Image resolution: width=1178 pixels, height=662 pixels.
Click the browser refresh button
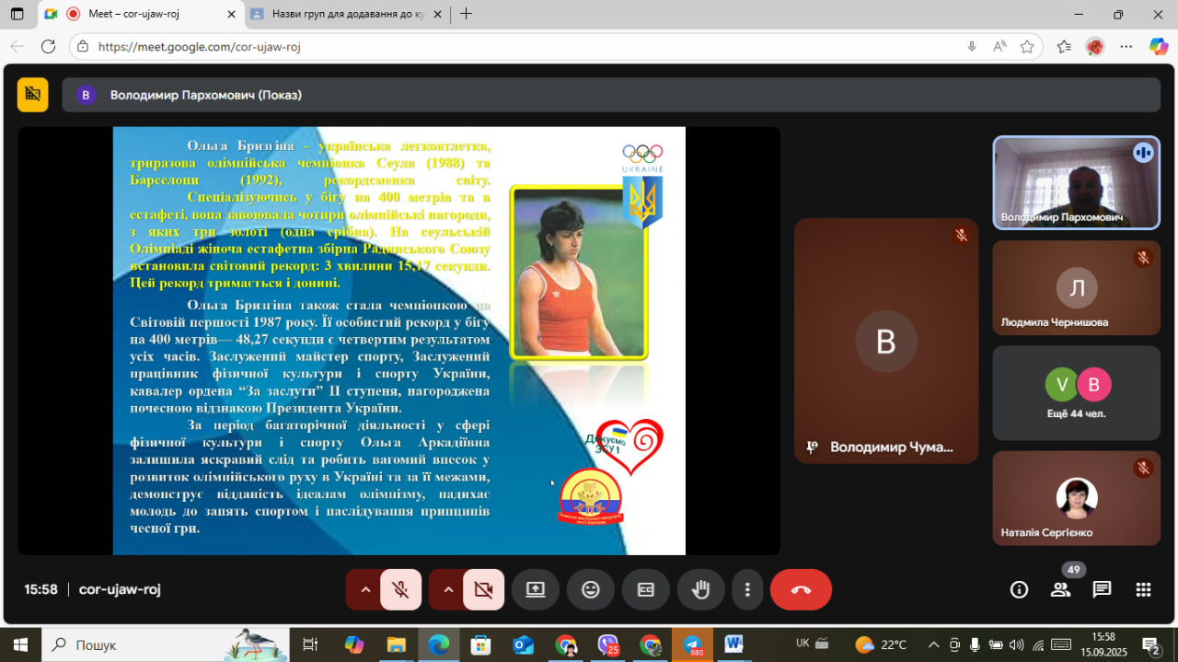pos(49,47)
